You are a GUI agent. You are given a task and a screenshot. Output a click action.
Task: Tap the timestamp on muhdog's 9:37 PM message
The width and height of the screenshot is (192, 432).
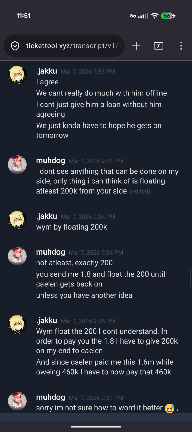tap(96, 398)
